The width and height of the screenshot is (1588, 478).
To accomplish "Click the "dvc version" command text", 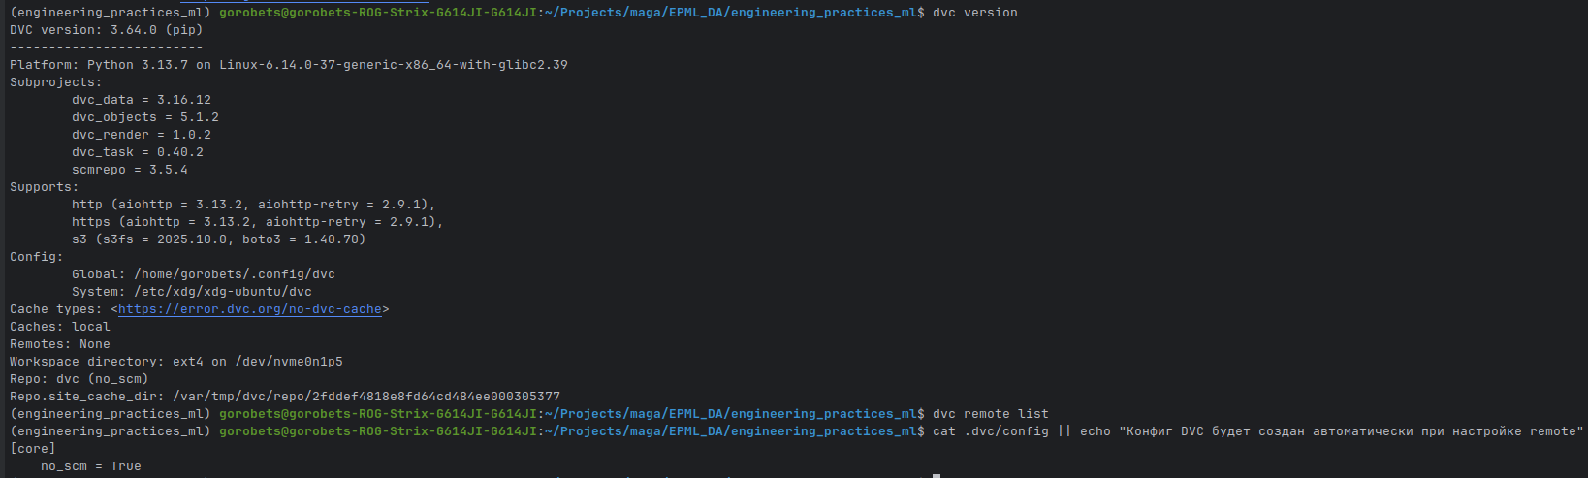I will coord(974,13).
